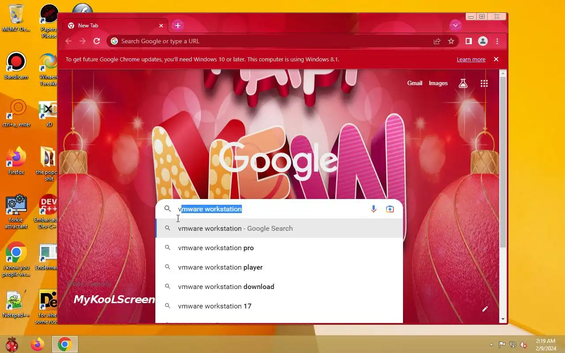Open Bandicam desktop shortcut
The image size is (565, 353).
tap(16, 66)
